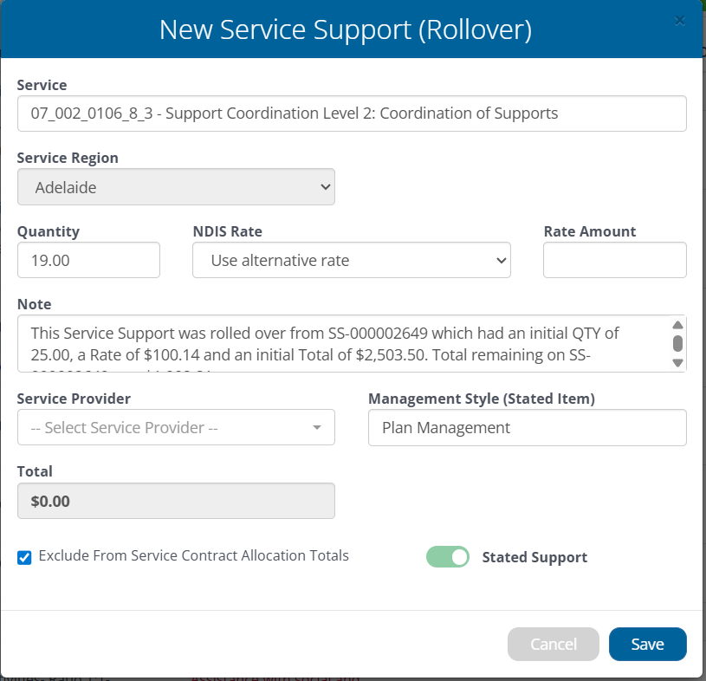The image size is (706, 681).
Task: Click the Exclude From Service Contract Allocation Totals label
Action: (194, 556)
